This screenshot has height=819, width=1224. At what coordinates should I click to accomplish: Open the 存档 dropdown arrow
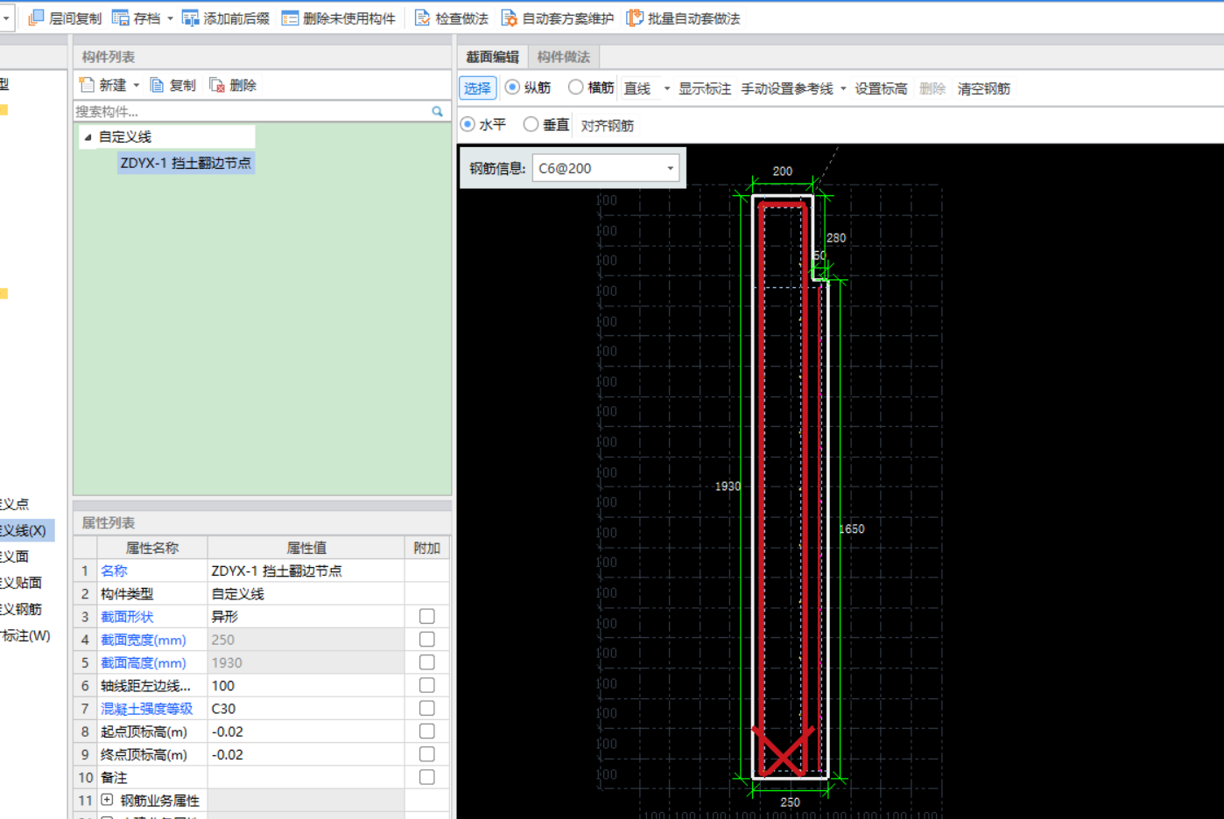pyautogui.click(x=170, y=18)
